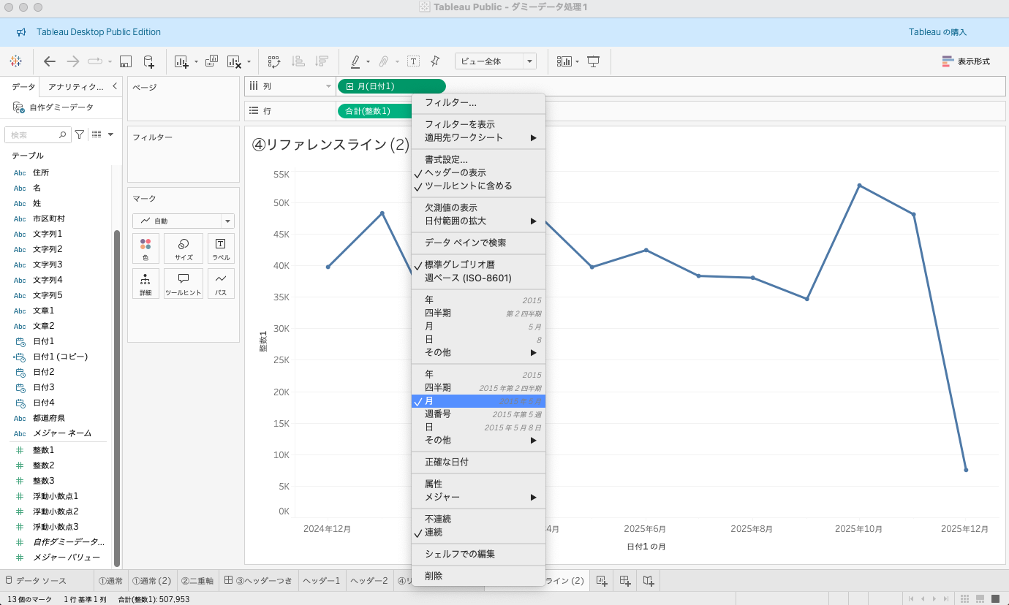Screen dimensions: 1009x605
Task: Click the Pin axis icon in toolbar
Action: point(435,61)
